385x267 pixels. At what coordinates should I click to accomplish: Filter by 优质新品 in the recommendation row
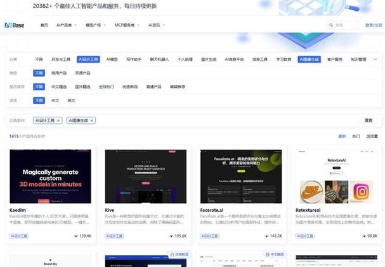[x=130, y=87]
